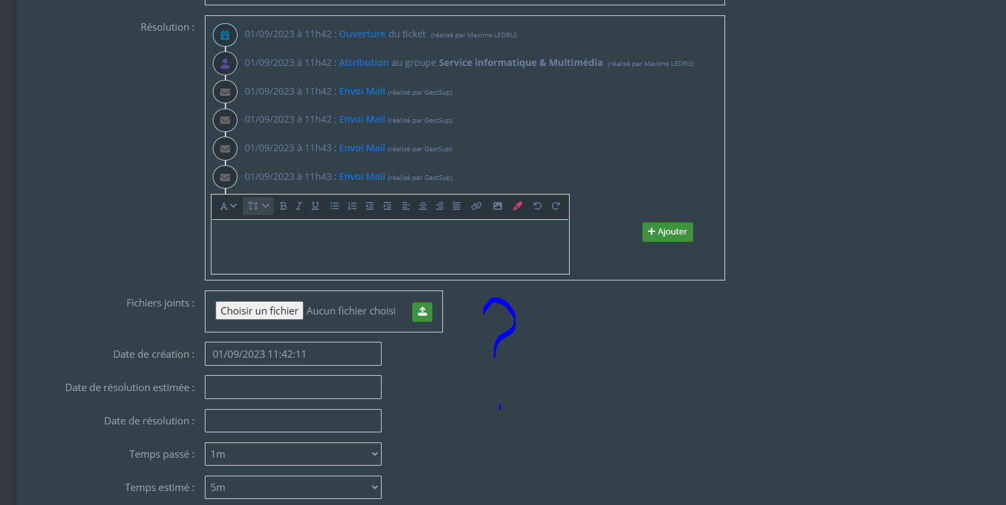Click the Attribution person icon
Viewport: 1006px width, 505px height.
[x=225, y=63]
